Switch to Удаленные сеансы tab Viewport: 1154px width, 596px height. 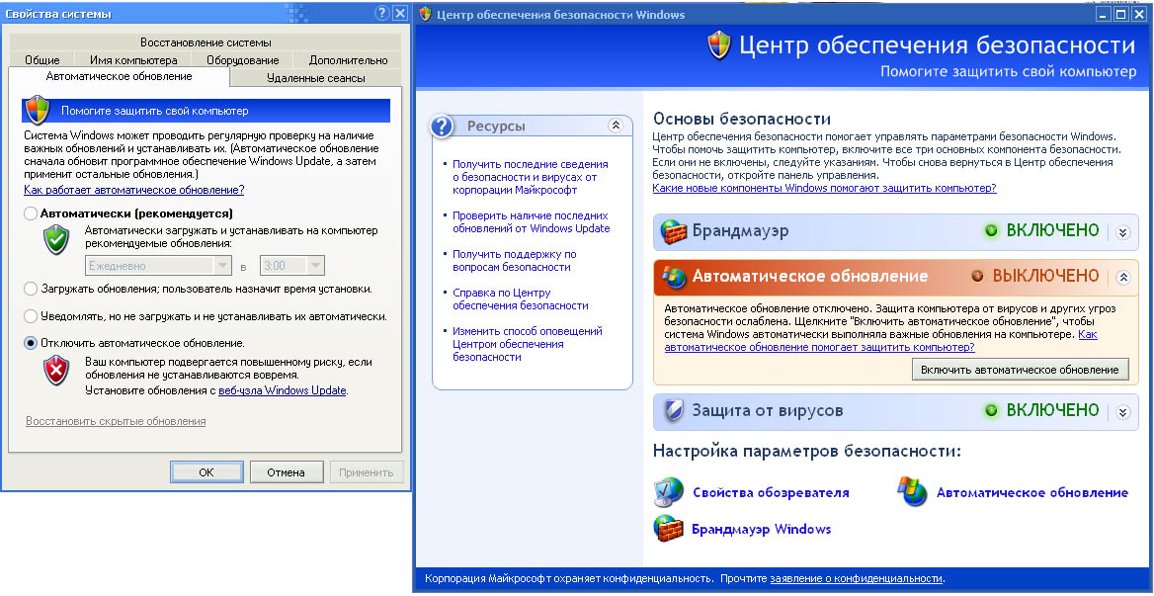click(316, 77)
